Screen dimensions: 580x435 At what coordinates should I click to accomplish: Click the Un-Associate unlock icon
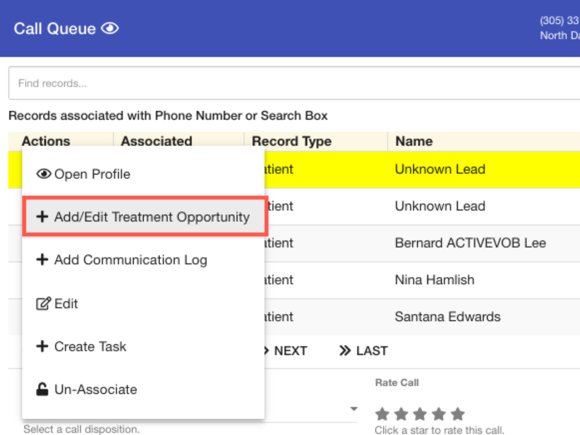pos(42,389)
